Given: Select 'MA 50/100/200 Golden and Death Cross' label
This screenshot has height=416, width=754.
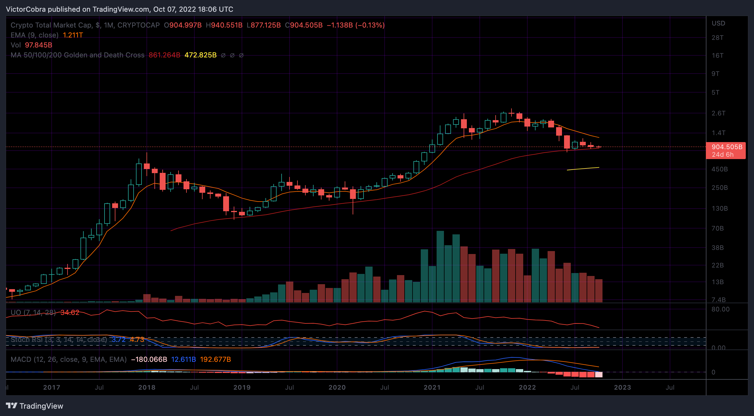Looking at the screenshot, I should click(x=78, y=55).
